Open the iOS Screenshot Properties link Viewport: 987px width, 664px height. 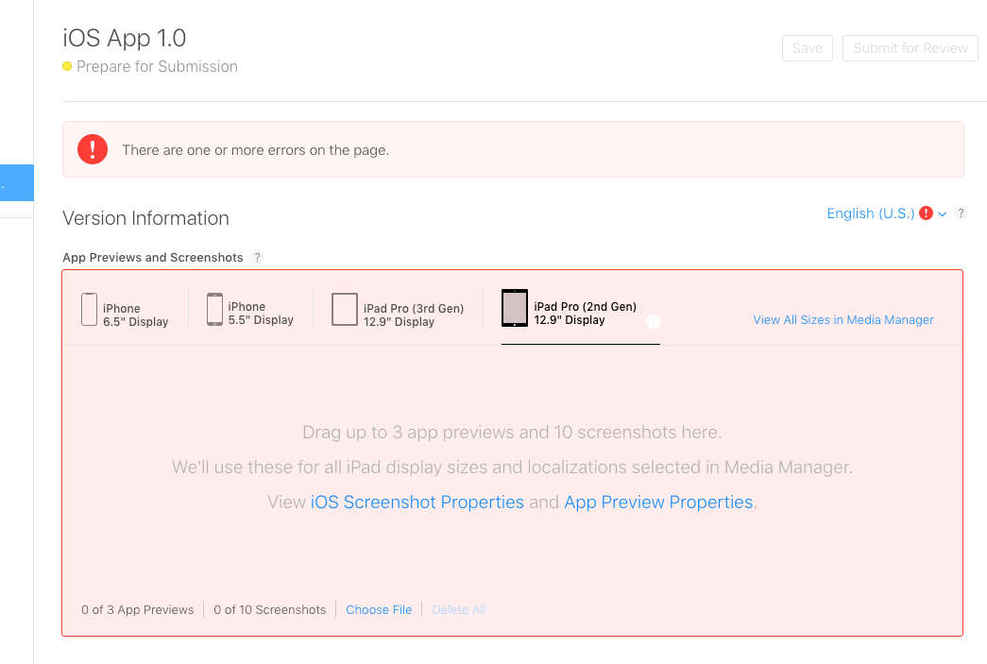click(x=417, y=502)
